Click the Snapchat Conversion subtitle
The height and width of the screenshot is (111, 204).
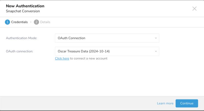(23, 11)
